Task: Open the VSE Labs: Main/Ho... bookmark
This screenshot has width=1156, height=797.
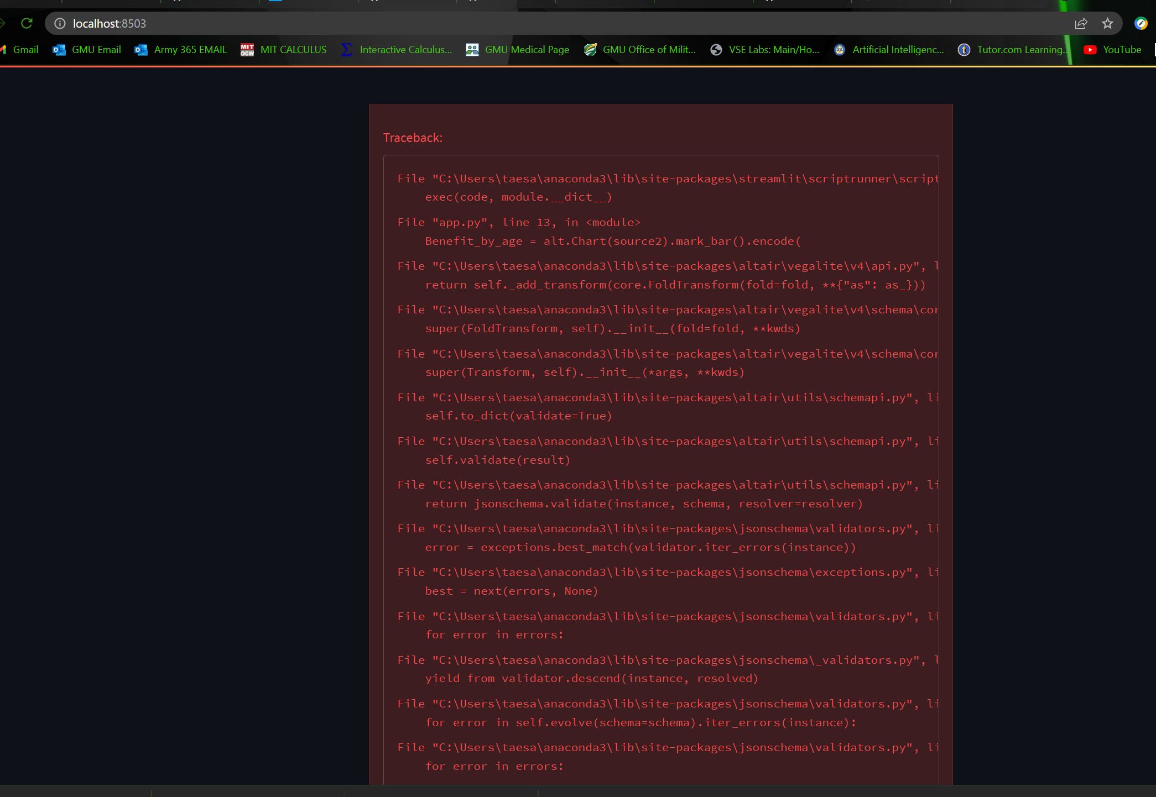Action: (765, 50)
